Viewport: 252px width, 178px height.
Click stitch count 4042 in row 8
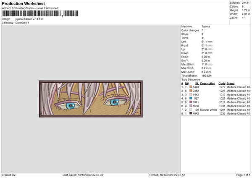point(196,114)
